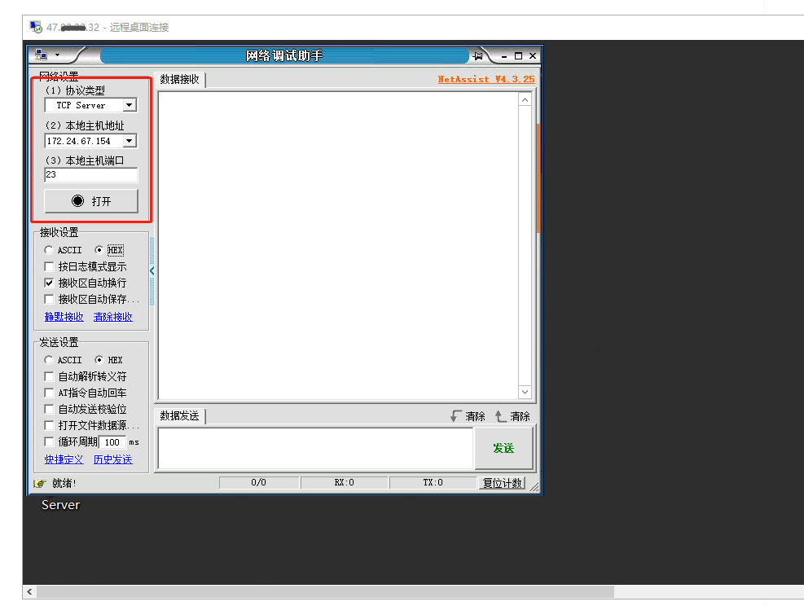Click the local host port field containing 23
The image size is (804, 606).
[x=91, y=175]
